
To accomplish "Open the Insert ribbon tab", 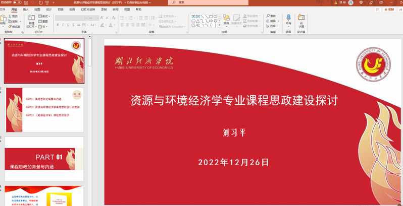I will click(25, 9).
